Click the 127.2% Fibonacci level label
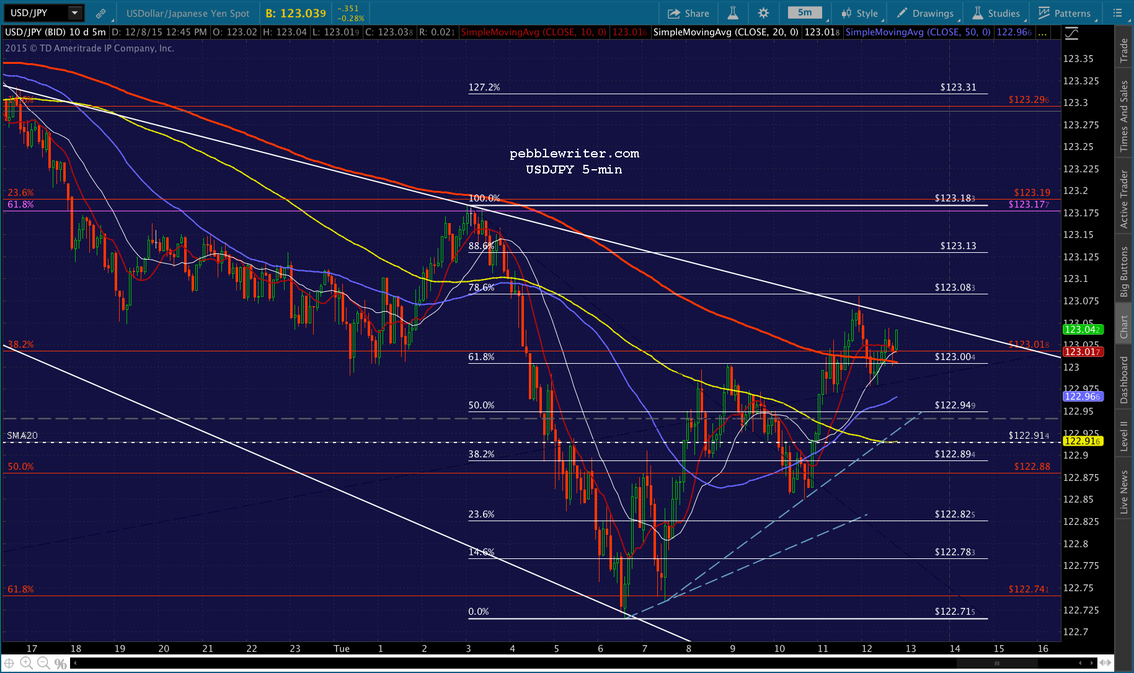The image size is (1134, 673). tap(484, 87)
